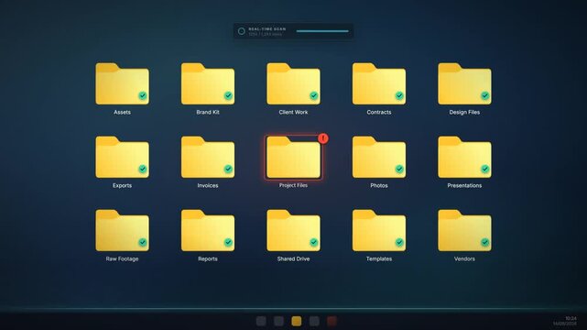Viewport: 587px width, 330px height.
Task: Click the 'Brand Kit' folder name
Action: (x=208, y=112)
